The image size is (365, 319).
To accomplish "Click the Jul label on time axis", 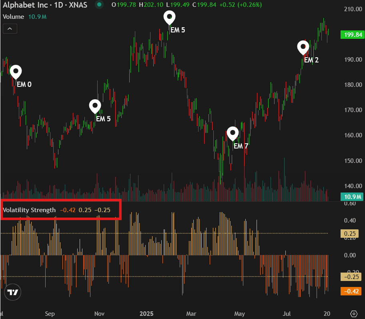I will click(287, 314).
